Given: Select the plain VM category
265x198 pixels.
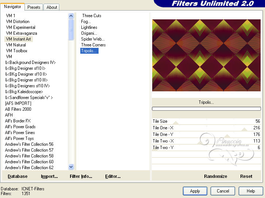Looking at the screenshot, I should (x=9, y=57).
